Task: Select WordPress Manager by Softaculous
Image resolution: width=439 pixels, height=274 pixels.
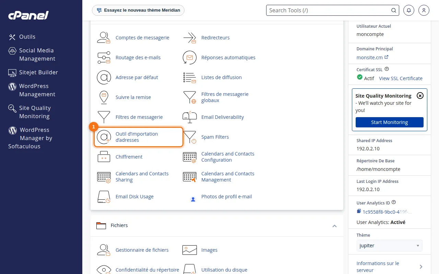Action: point(31,138)
